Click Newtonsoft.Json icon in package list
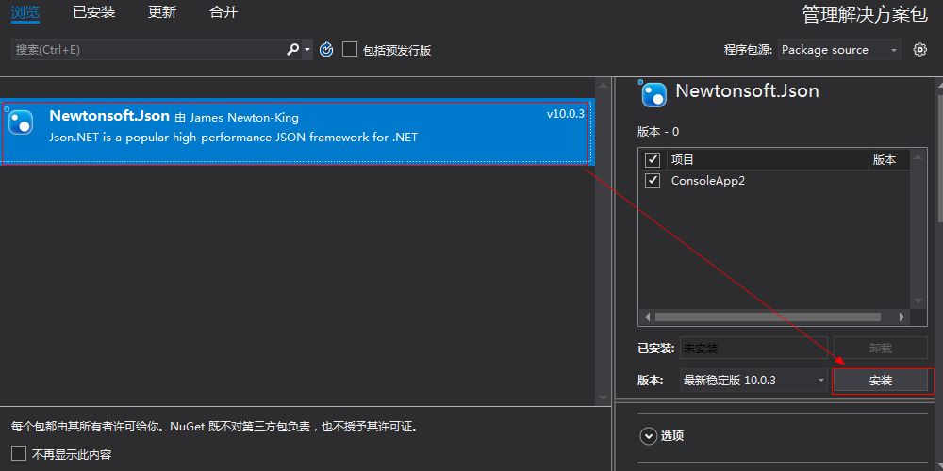The height and width of the screenshot is (471, 943). pos(21,122)
